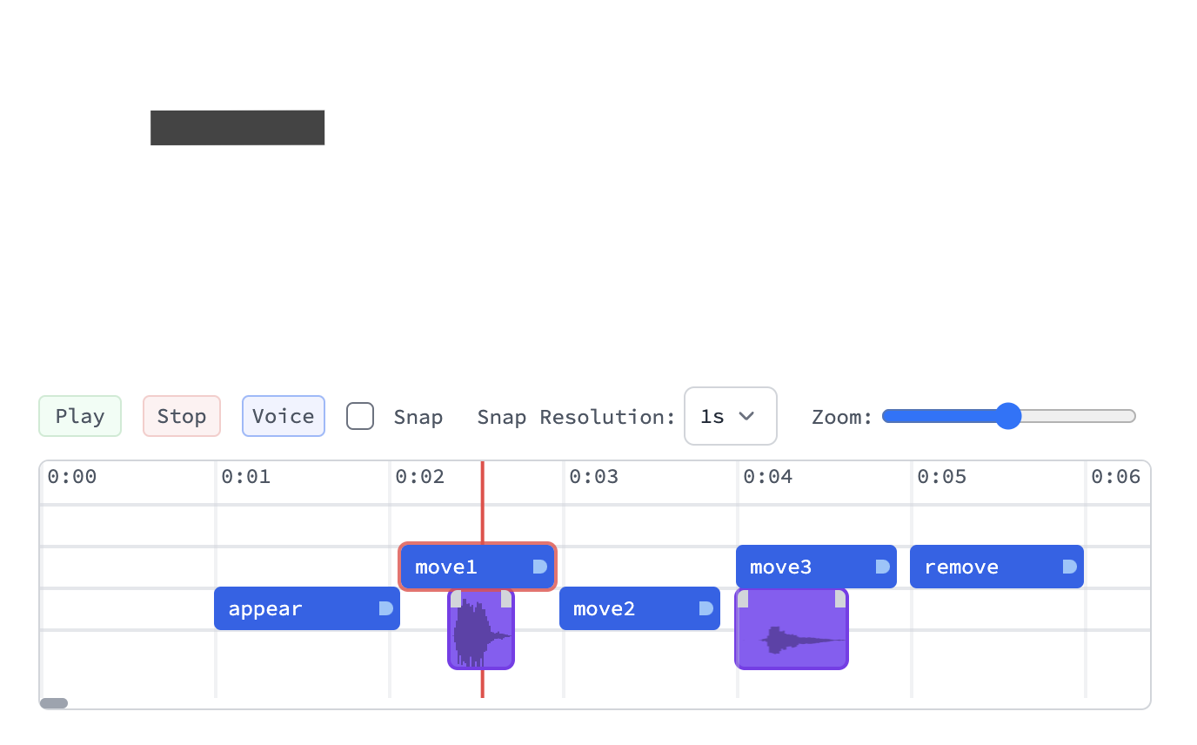Click left trim handle of second audio clip
The width and height of the screenshot is (1197, 745).
[x=743, y=599]
